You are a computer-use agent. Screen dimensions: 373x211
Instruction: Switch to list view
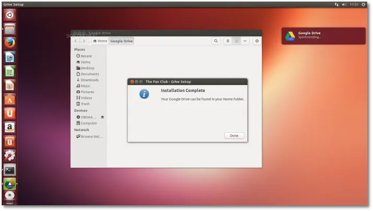[x=228, y=41]
